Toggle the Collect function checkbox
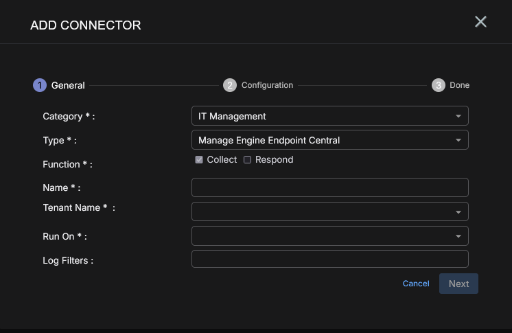 pyautogui.click(x=199, y=160)
